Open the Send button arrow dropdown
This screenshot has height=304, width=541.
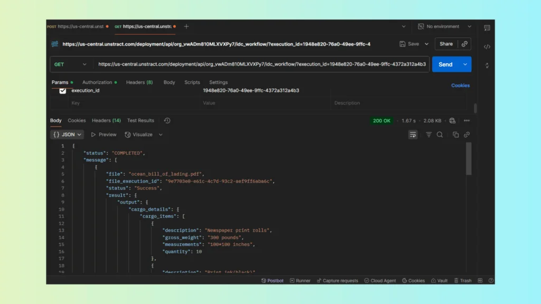[465, 64]
